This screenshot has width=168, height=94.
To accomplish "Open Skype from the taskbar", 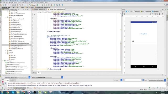I will tap(13, 92).
